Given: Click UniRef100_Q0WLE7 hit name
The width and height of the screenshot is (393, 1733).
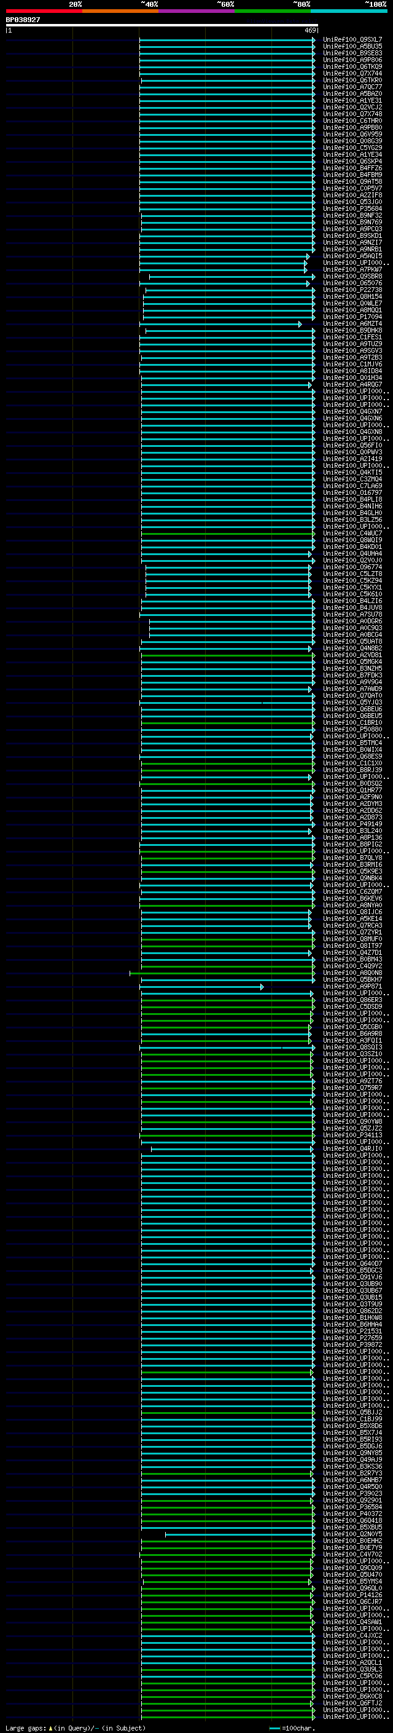Looking at the screenshot, I should pos(352,304).
